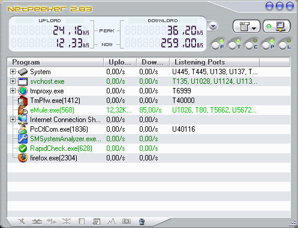The width and height of the screenshot is (298, 228).
Task: Click listening port T40000 of TmPfw
Action: point(183,101)
